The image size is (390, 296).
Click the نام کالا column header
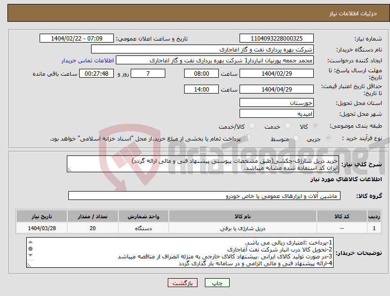(243, 216)
